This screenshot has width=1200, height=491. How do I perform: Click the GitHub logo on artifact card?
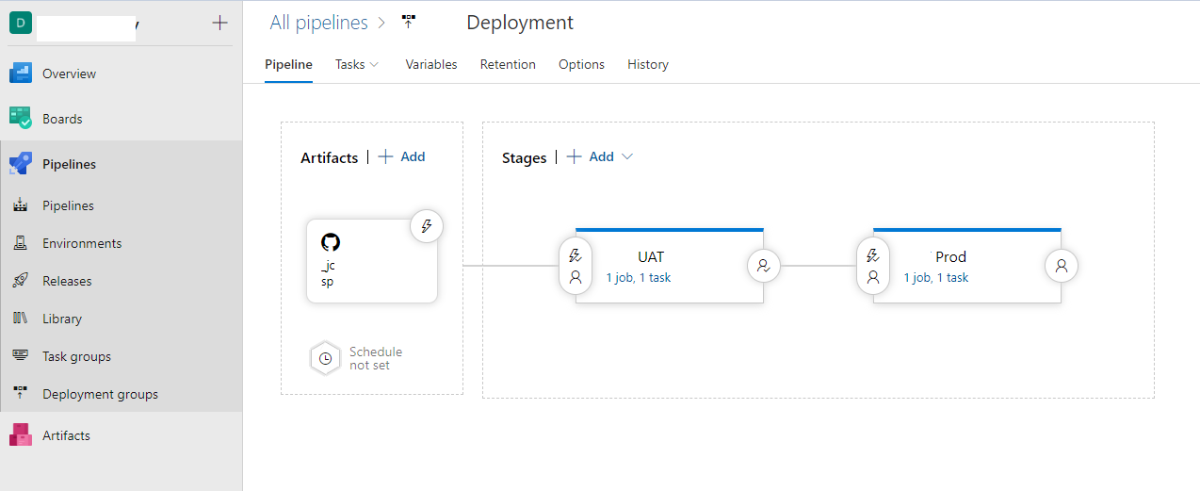[x=331, y=242]
